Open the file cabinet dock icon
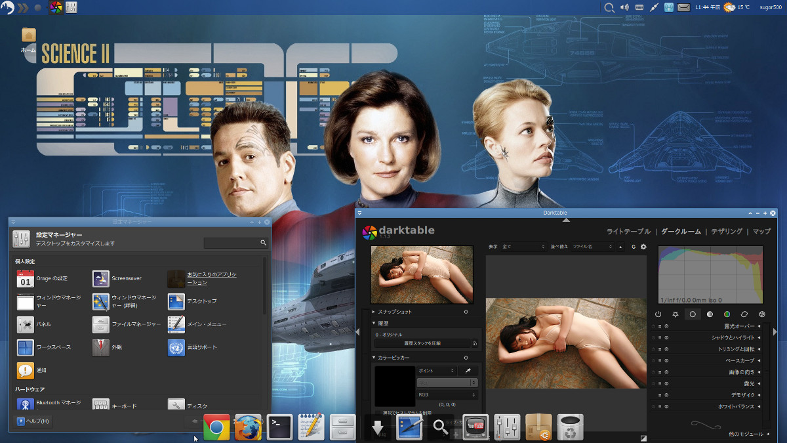787x443 pixels. click(x=342, y=428)
